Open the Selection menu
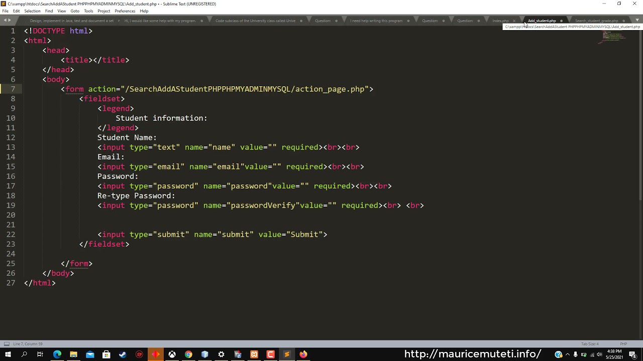 (x=32, y=11)
